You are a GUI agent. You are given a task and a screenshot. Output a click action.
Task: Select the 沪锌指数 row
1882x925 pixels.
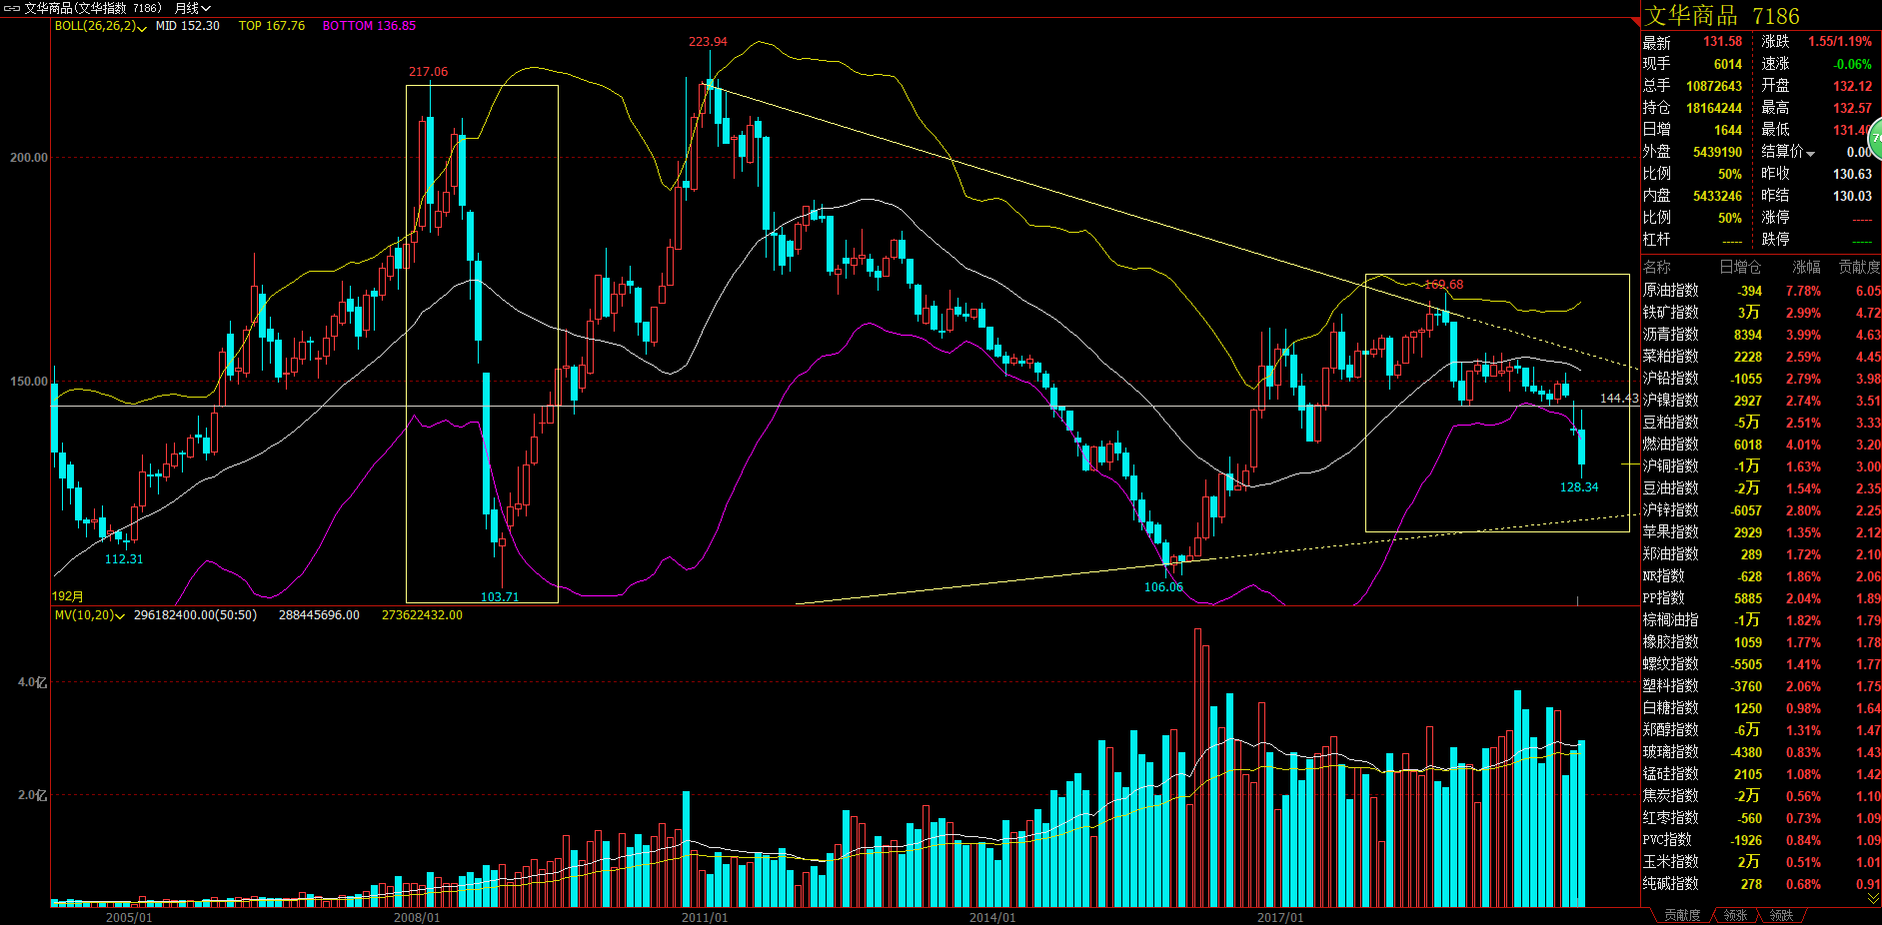pos(1761,510)
